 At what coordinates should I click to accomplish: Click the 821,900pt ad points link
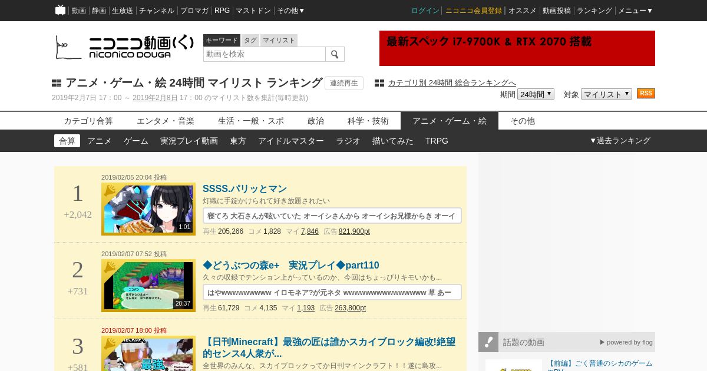(x=354, y=231)
